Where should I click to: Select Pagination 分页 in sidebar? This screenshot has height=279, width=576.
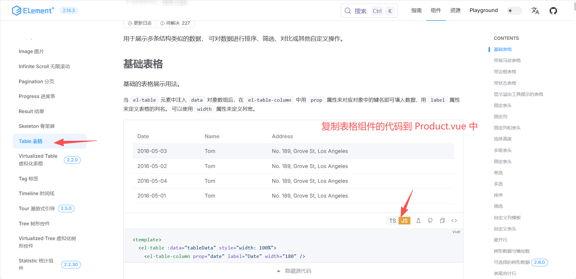pyautogui.click(x=36, y=81)
